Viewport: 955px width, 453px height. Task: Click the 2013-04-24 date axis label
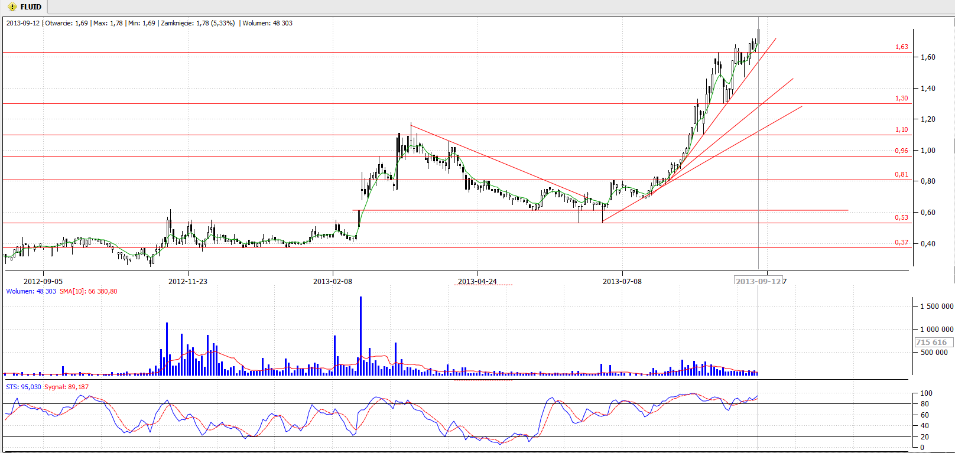tap(477, 281)
